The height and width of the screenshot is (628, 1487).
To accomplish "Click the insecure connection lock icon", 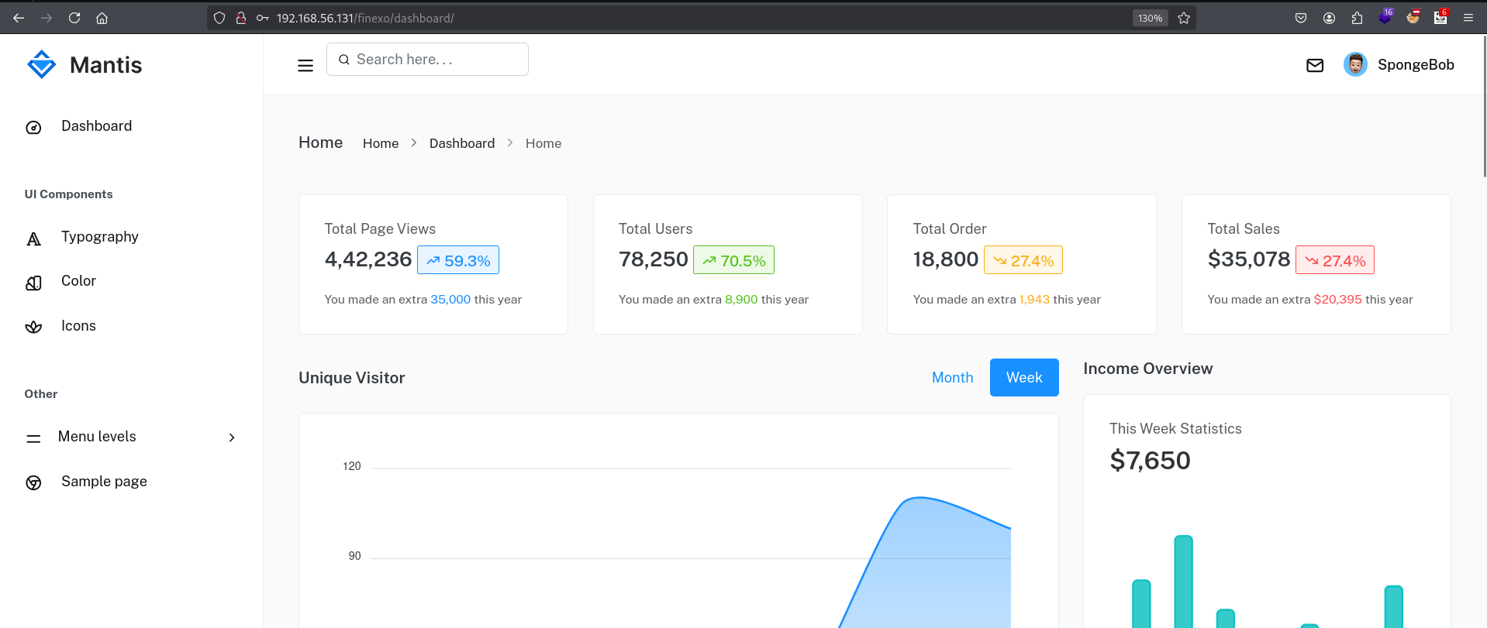I will tap(241, 18).
